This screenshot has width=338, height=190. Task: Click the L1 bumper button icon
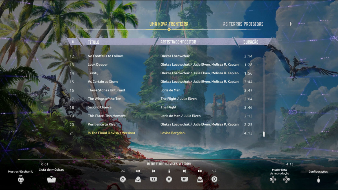click(x=154, y=179)
